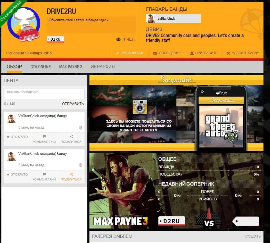The image size is (270, 243).
Task: Click the ПОБЕДИЛ(А) stat row label
Action: 170,174
